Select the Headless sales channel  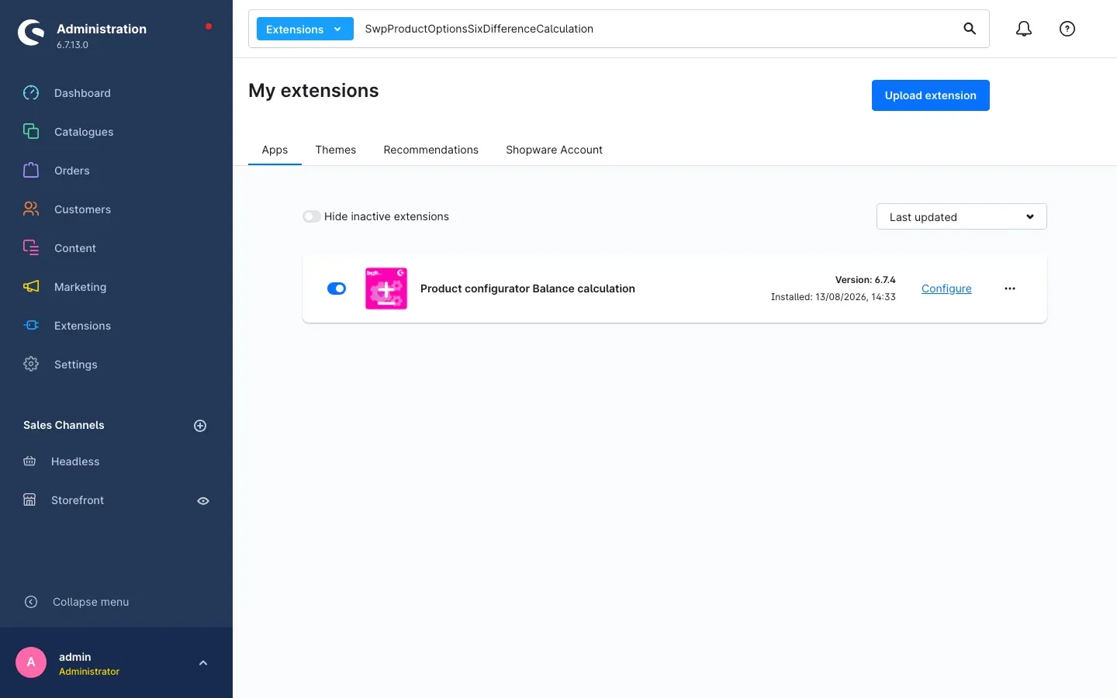[x=75, y=461]
